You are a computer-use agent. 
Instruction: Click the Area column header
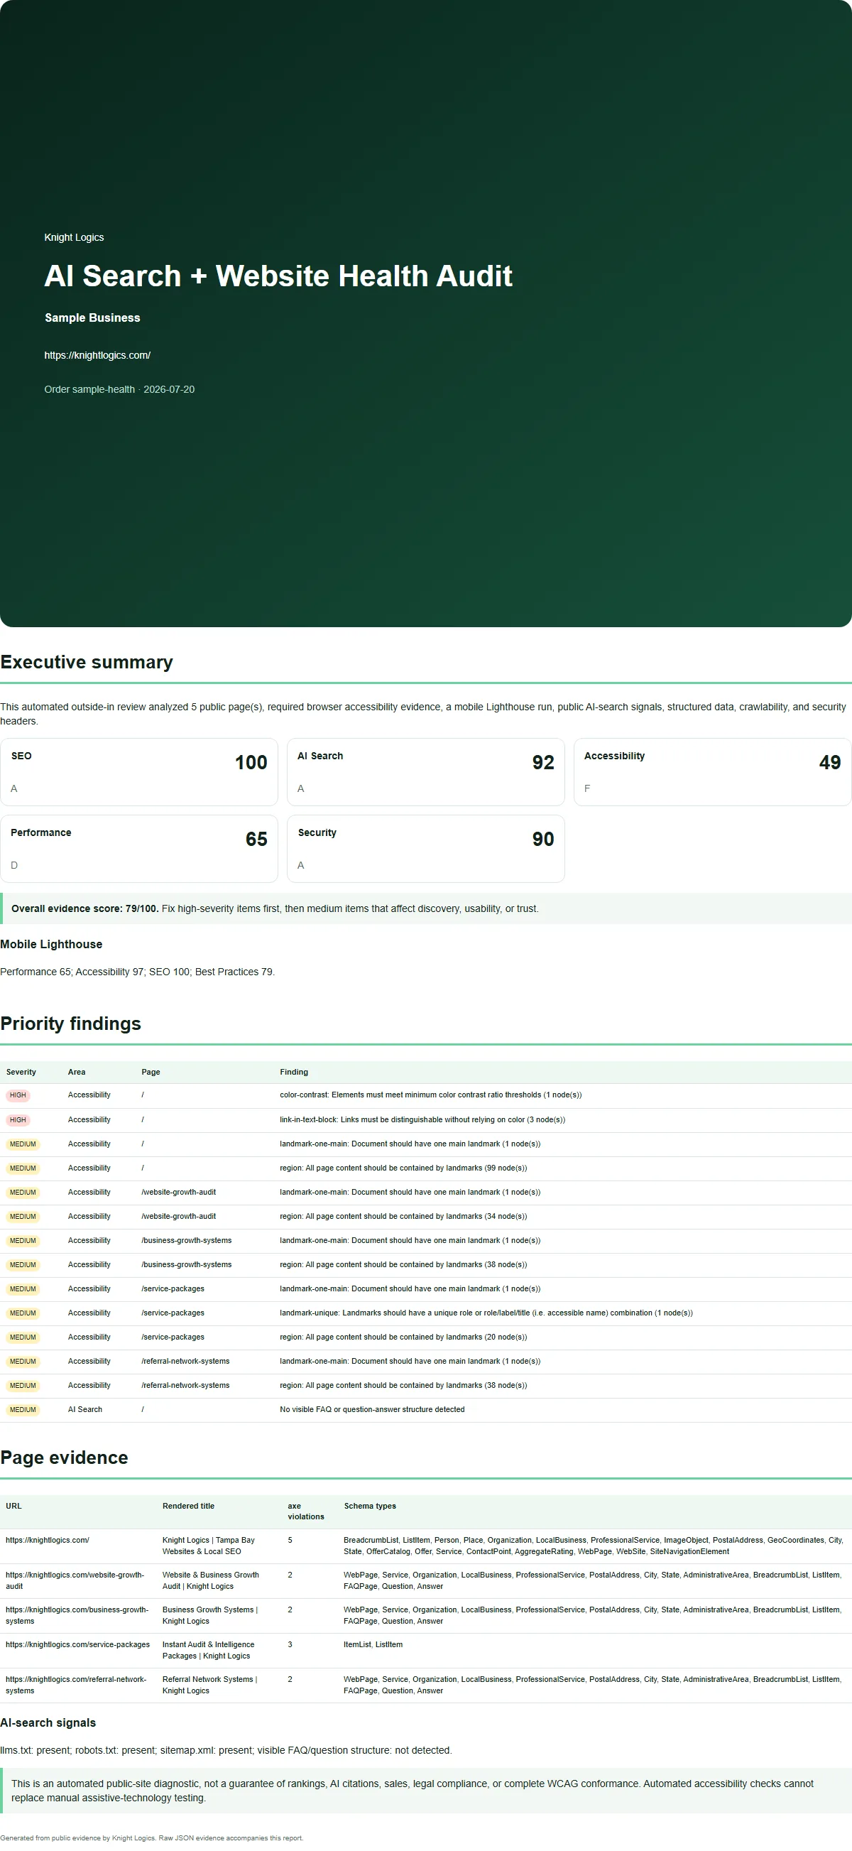click(x=77, y=1072)
